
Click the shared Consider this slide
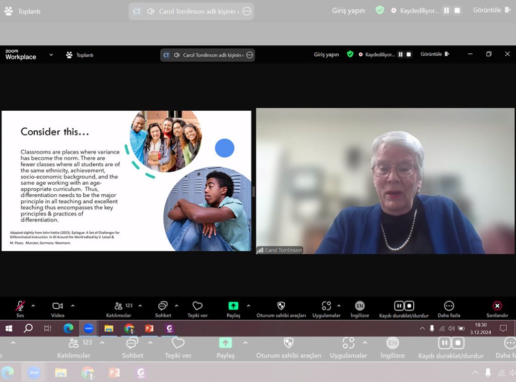pos(126,181)
